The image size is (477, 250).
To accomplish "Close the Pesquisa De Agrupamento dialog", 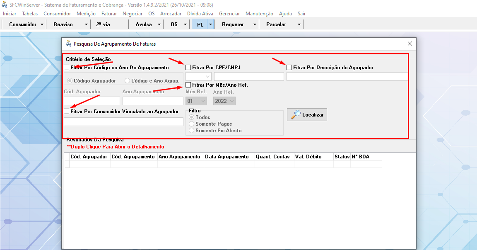I will click(x=410, y=44).
